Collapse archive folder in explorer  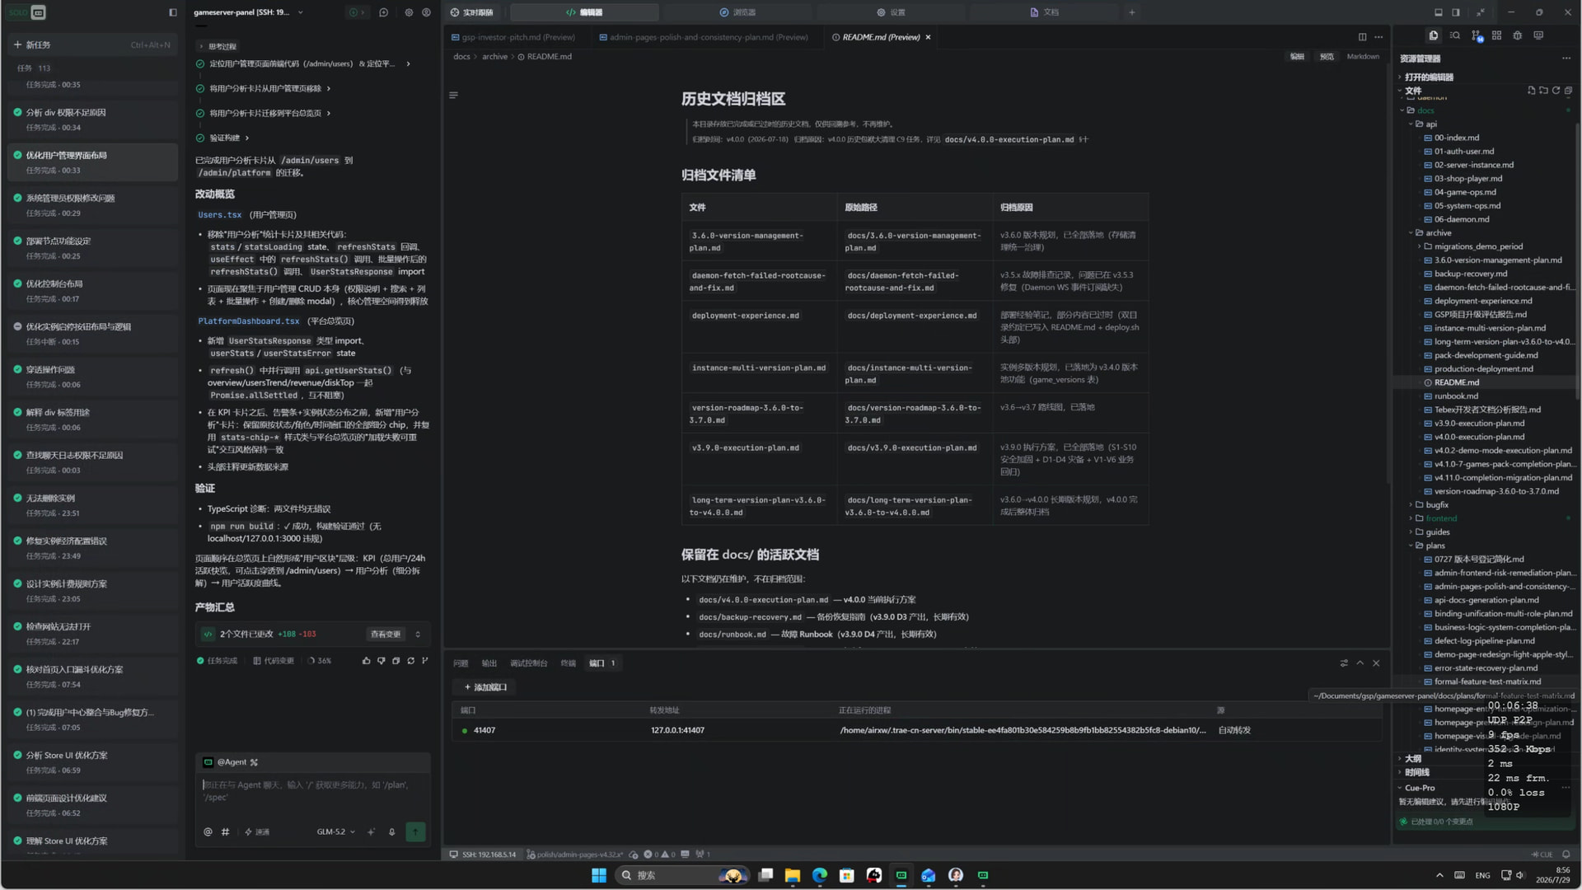point(1438,233)
